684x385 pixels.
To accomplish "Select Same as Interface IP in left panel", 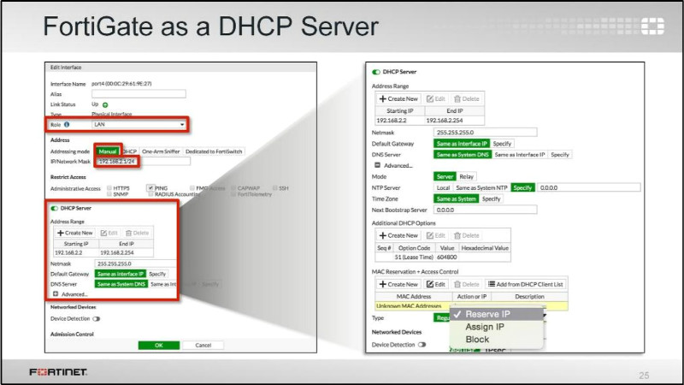I will click(121, 274).
